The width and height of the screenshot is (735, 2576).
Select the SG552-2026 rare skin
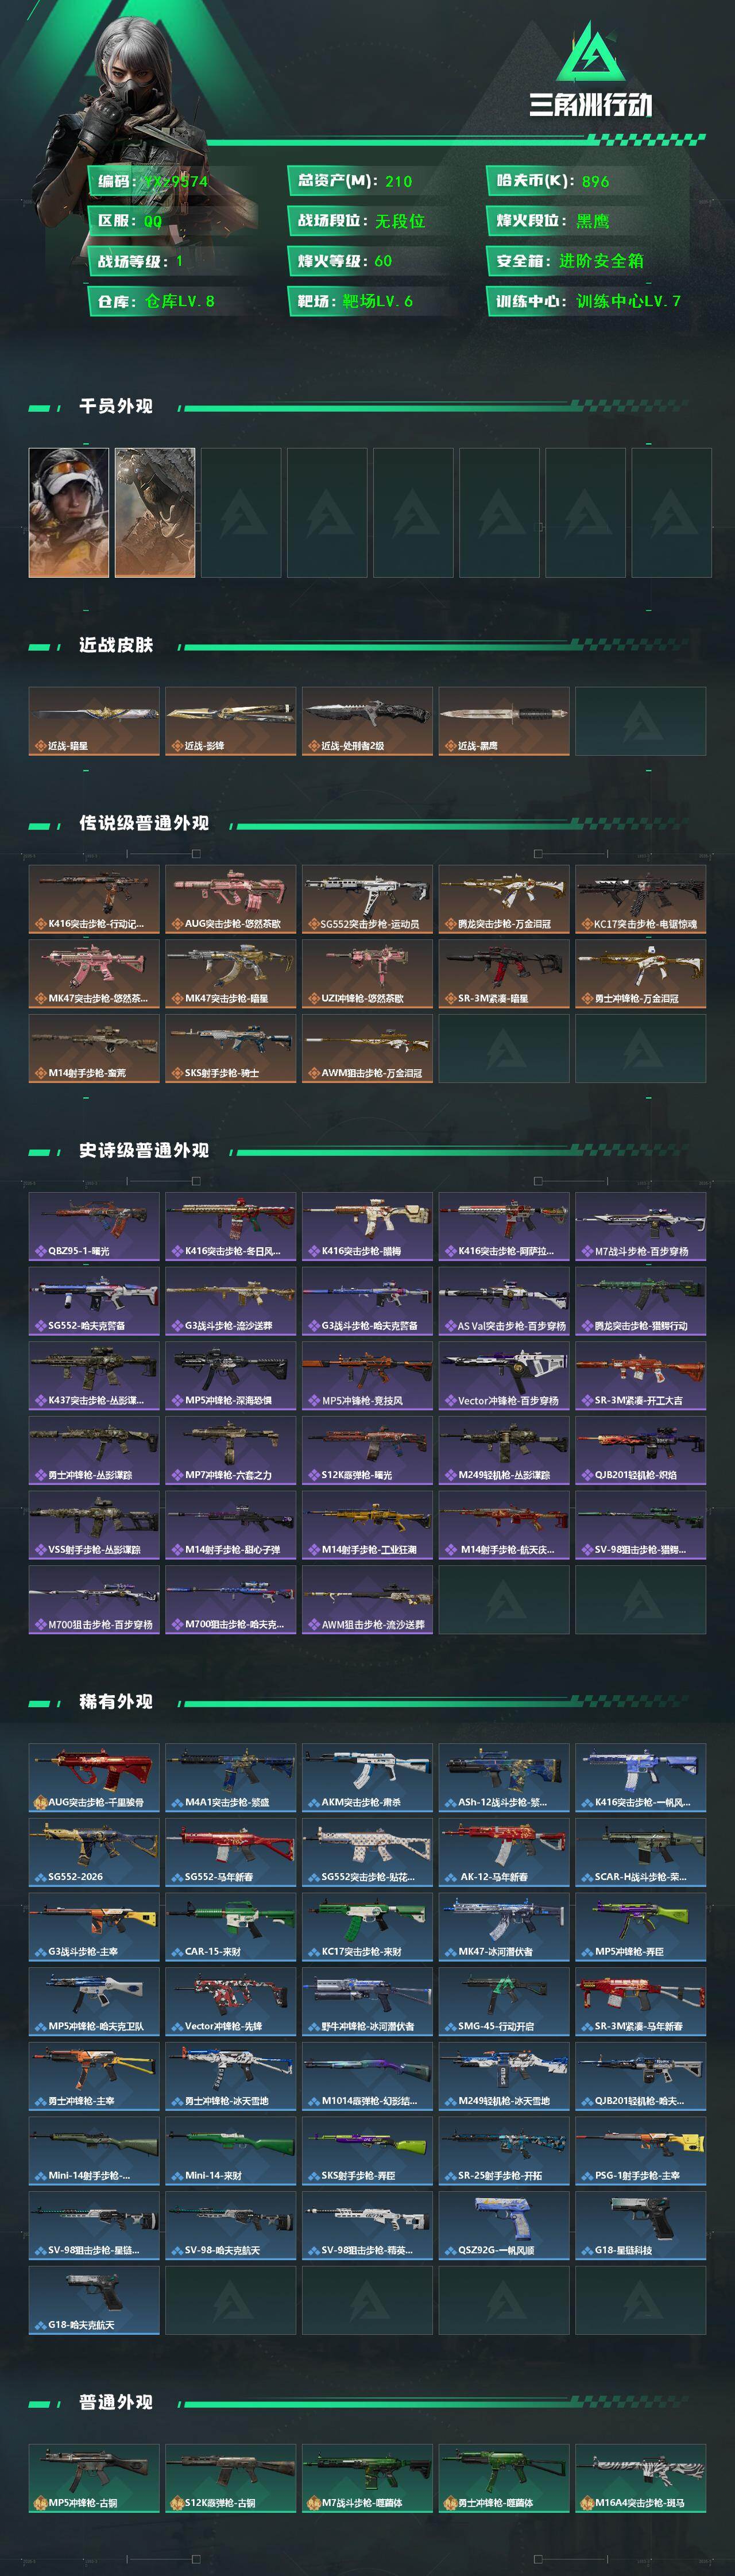[94, 1852]
